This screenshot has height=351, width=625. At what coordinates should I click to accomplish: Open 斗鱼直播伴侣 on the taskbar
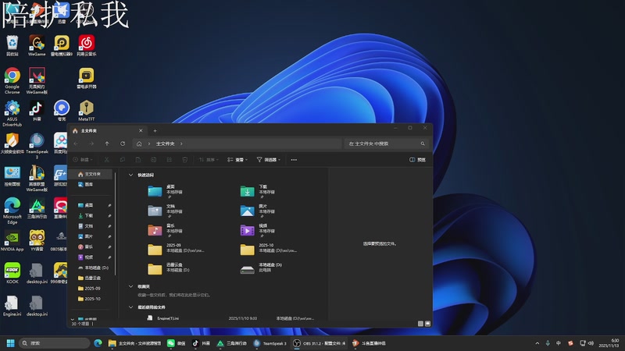[369, 343]
